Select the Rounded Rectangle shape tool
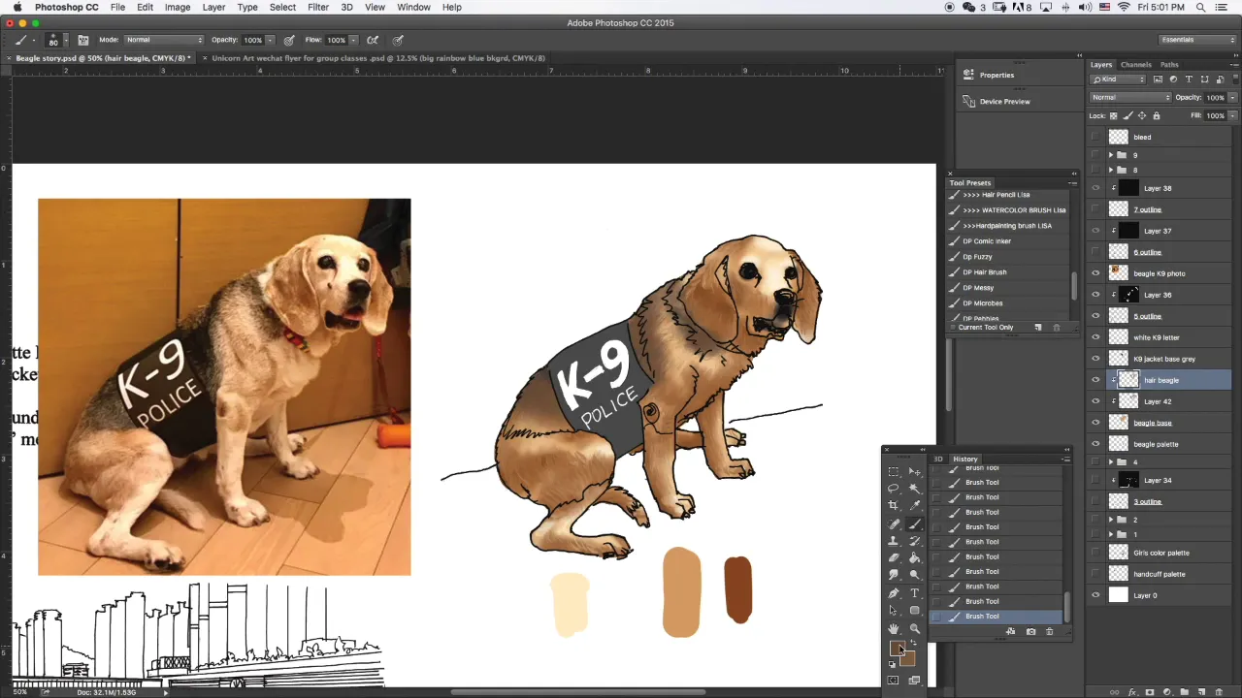1242x698 pixels. 915,610
